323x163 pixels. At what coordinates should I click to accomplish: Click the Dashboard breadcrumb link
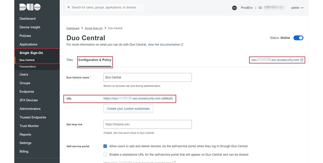point(73,28)
